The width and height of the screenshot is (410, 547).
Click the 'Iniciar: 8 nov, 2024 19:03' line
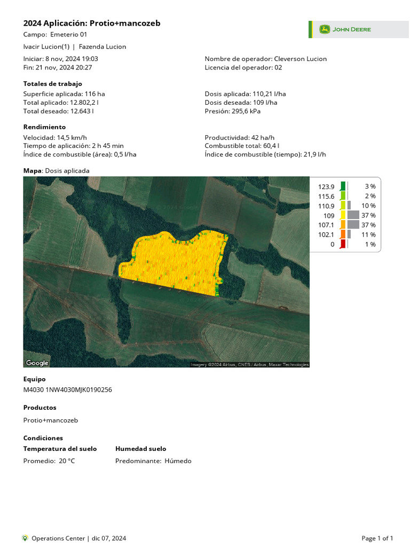61,59
